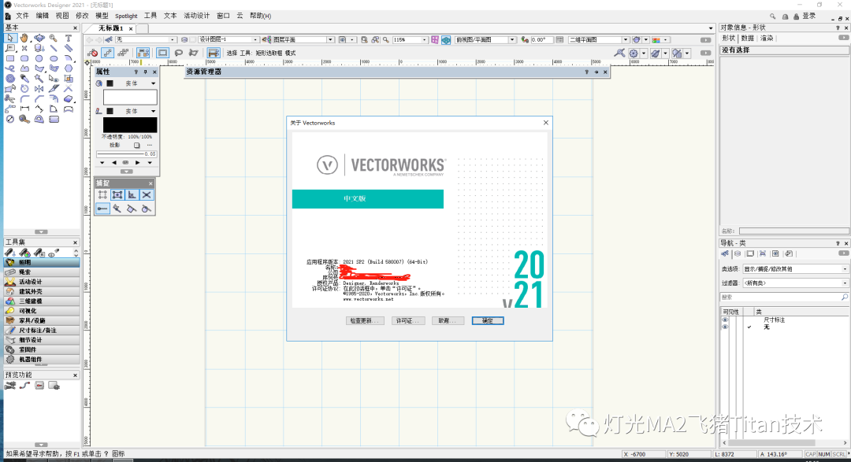851x462 pixels.
Task: Toggle visibility eye of 无 class
Action: point(725,327)
